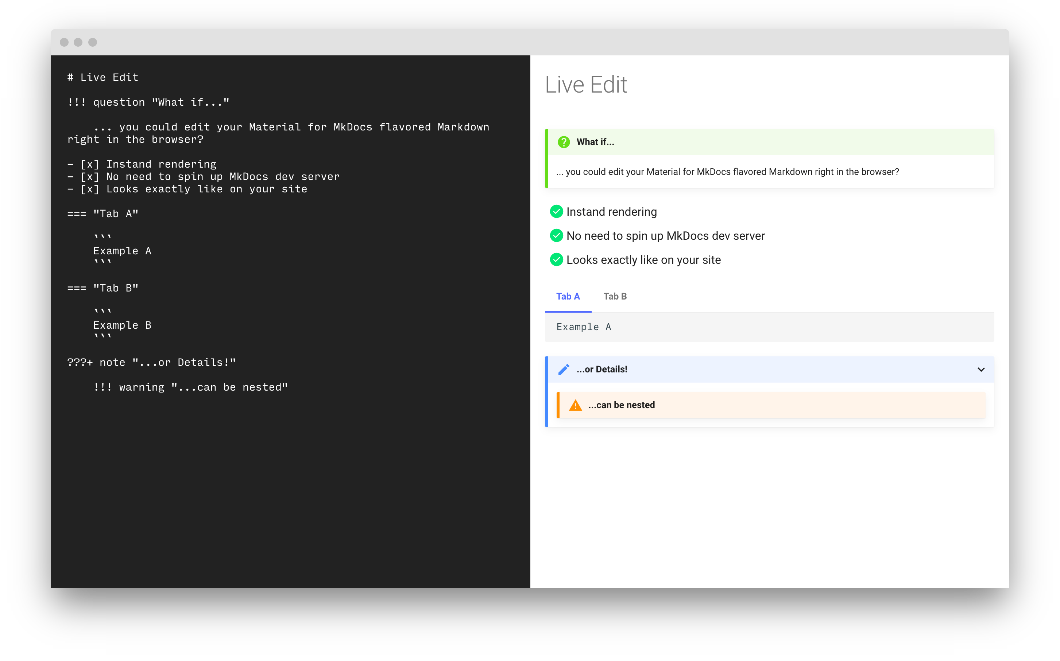
Task: Click the "...can be nested" warning header
Action: pyautogui.click(x=621, y=405)
